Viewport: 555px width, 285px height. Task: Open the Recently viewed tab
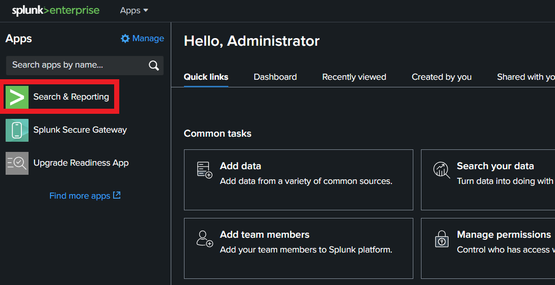(354, 77)
